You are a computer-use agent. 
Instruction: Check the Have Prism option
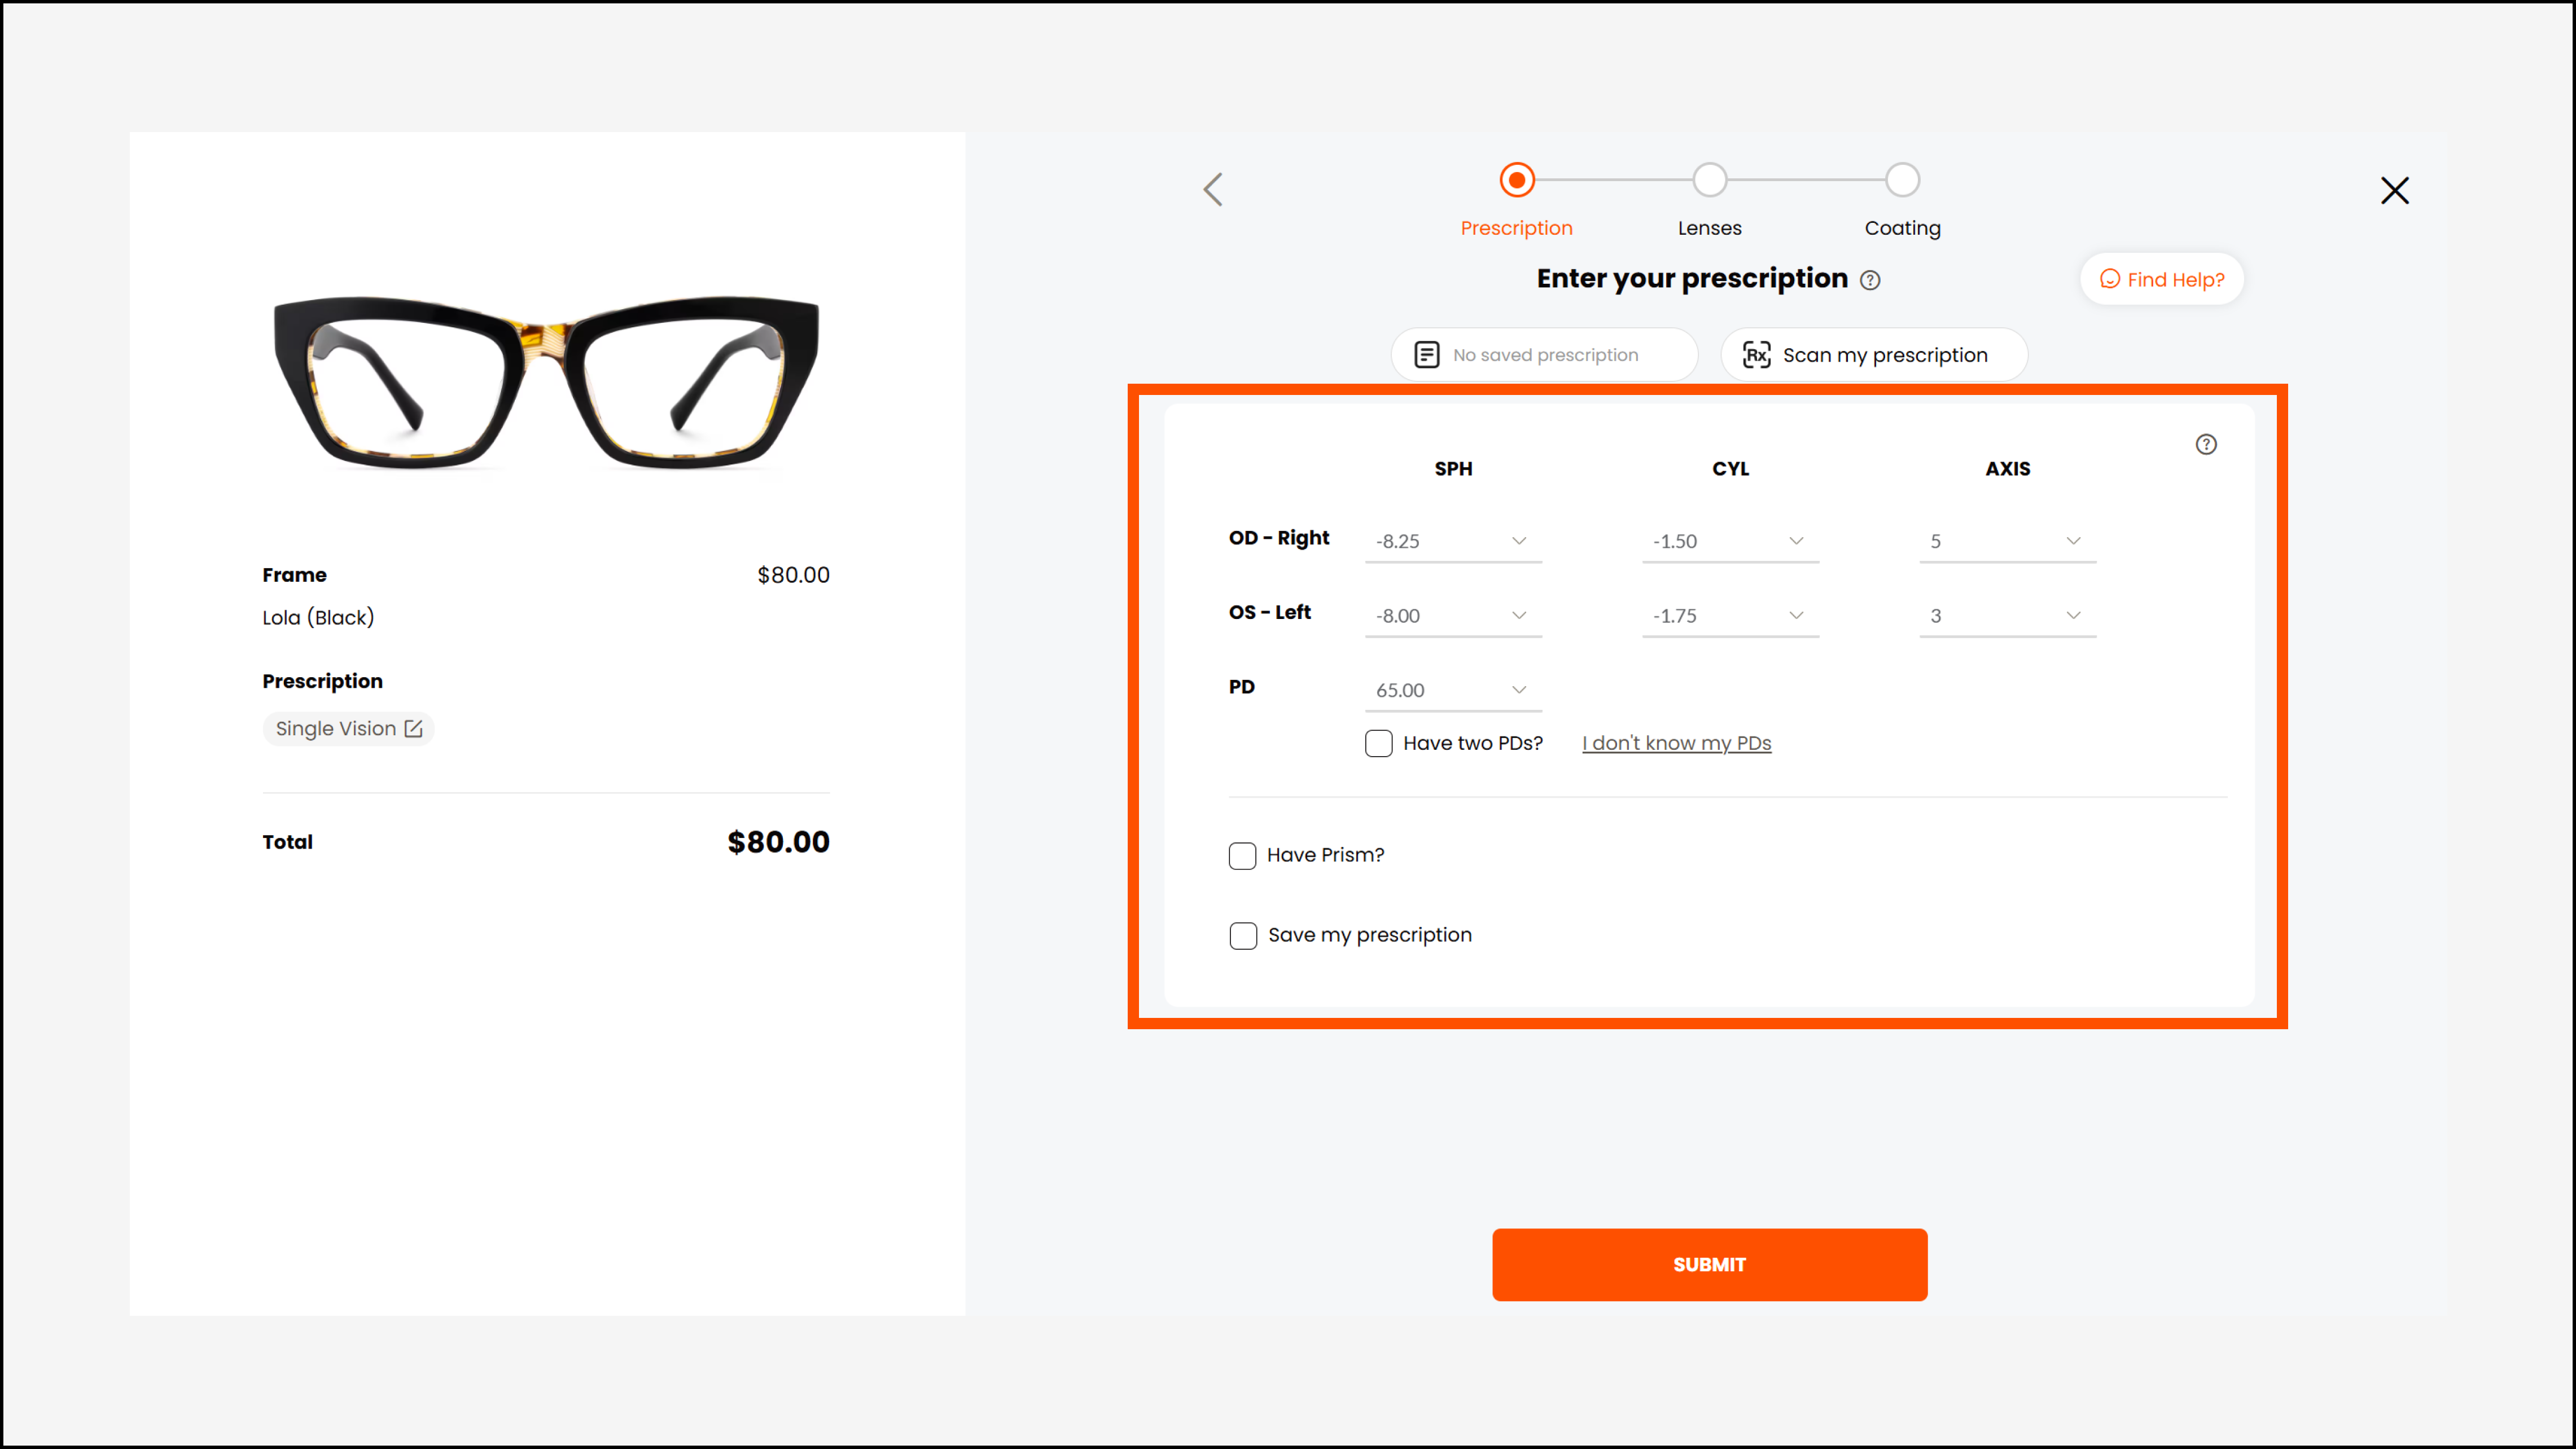pyautogui.click(x=1242, y=855)
